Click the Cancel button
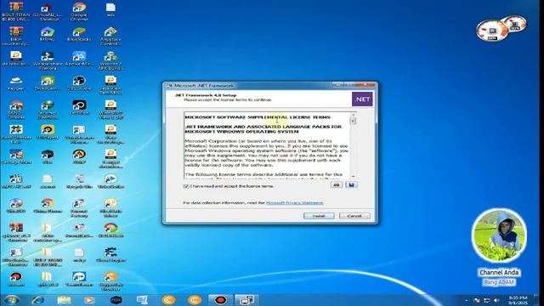544x306 pixels. (x=354, y=216)
